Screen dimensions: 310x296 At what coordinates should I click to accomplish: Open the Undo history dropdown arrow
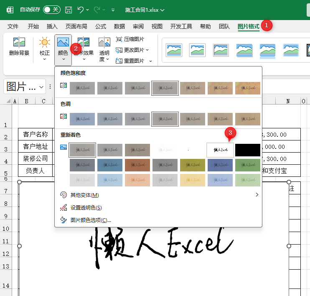tap(88, 10)
